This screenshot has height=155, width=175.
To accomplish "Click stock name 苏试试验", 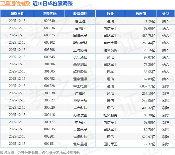I will click(80, 115).
